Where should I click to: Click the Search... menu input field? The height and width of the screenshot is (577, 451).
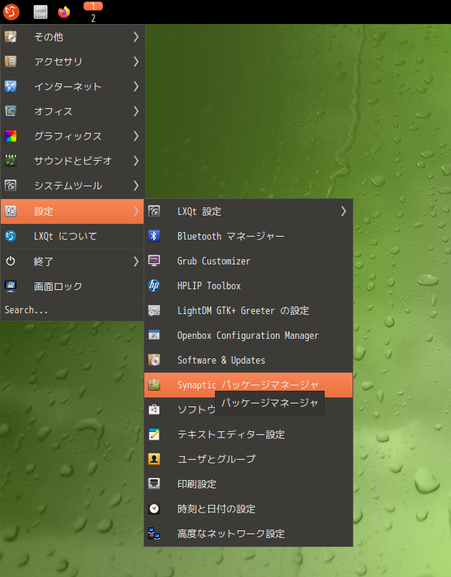click(x=72, y=310)
